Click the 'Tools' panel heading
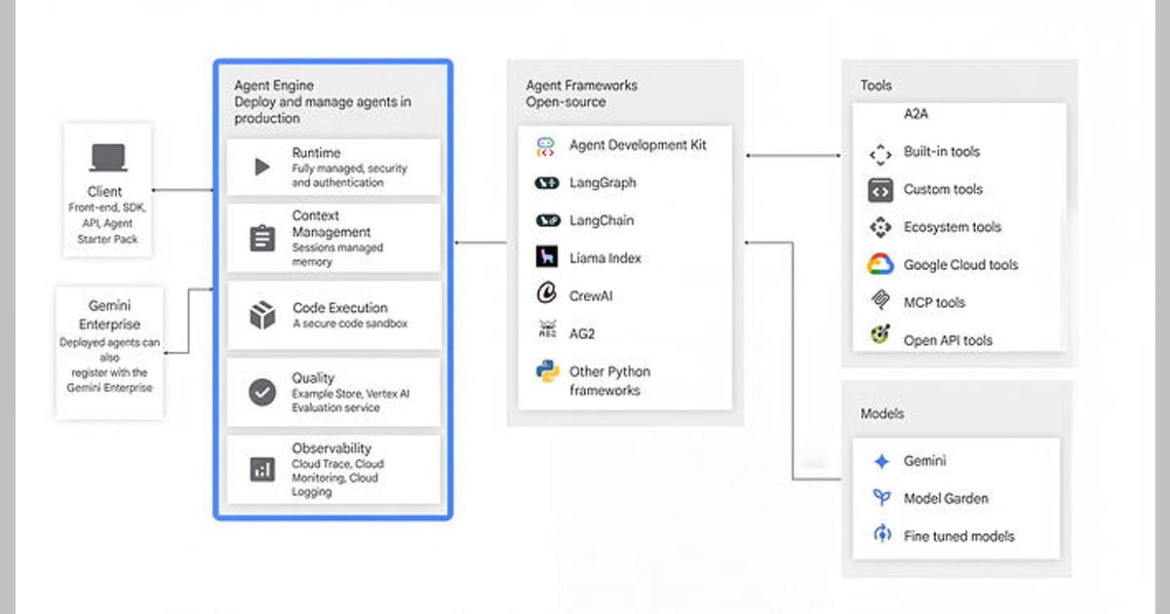The height and width of the screenshot is (614, 1170). point(876,86)
